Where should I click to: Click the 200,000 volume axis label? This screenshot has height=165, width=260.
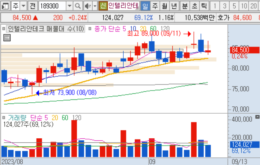[242, 137]
